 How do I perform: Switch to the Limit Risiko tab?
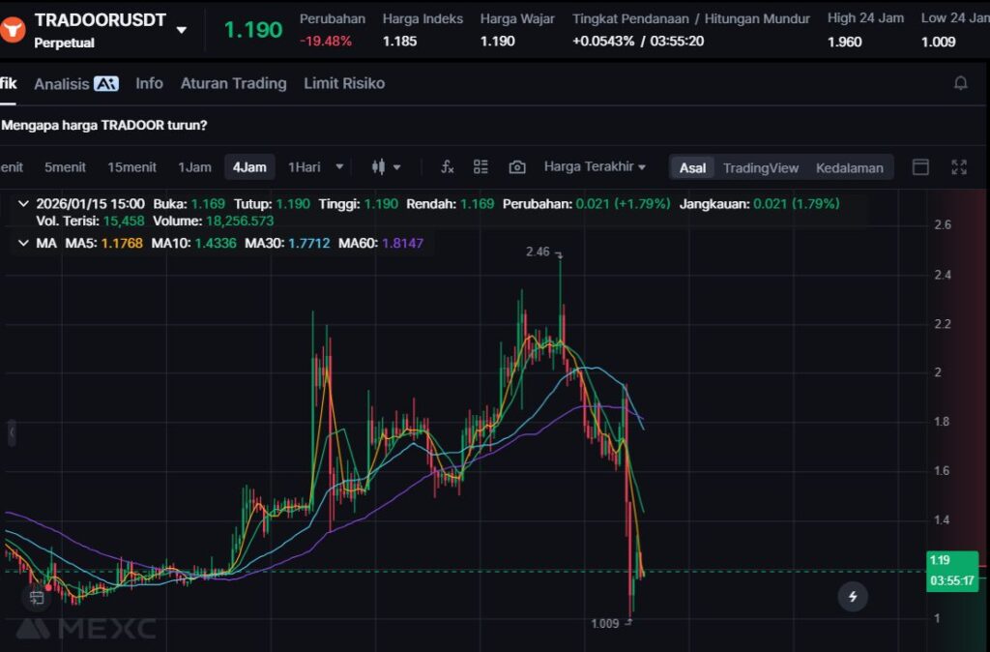tap(344, 83)
